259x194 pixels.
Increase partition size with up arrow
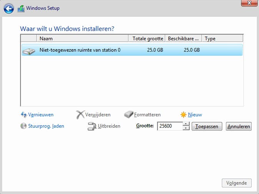[x=186, y=124]
